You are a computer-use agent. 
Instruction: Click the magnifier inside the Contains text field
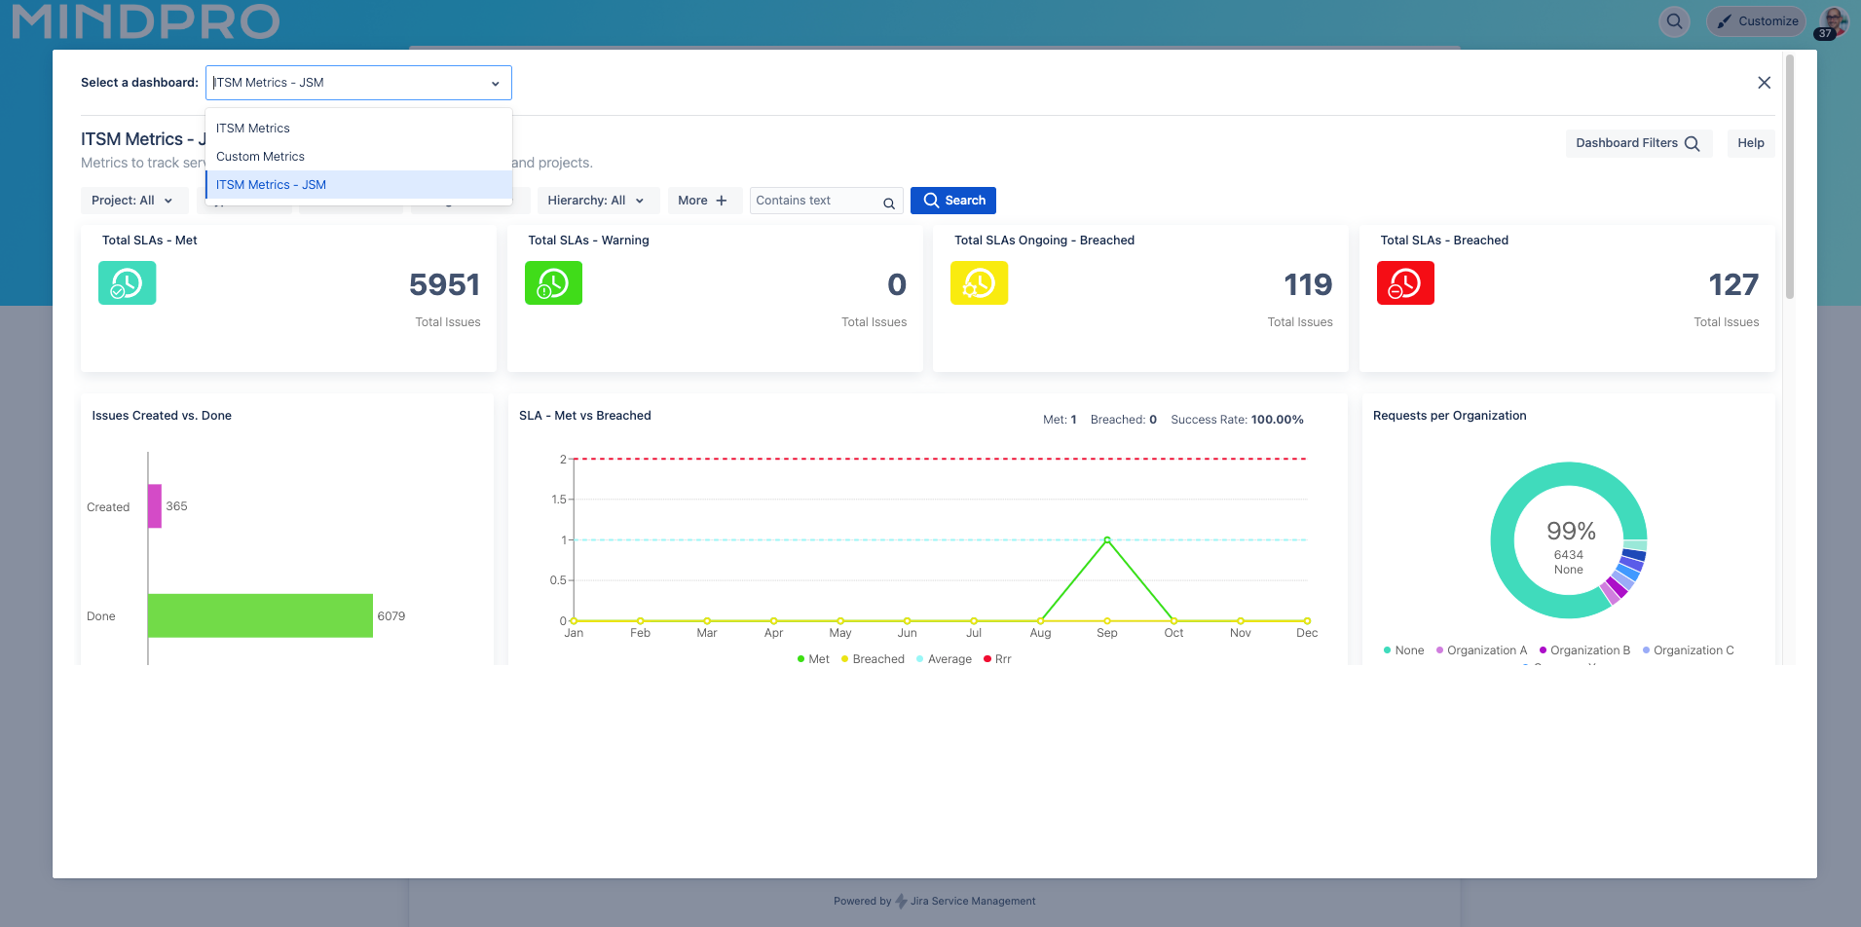[888, 203]
